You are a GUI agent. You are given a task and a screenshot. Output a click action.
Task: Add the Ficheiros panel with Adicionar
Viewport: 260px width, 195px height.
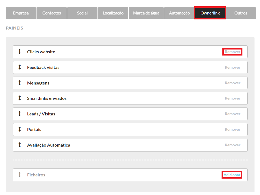tap(232, 175)
